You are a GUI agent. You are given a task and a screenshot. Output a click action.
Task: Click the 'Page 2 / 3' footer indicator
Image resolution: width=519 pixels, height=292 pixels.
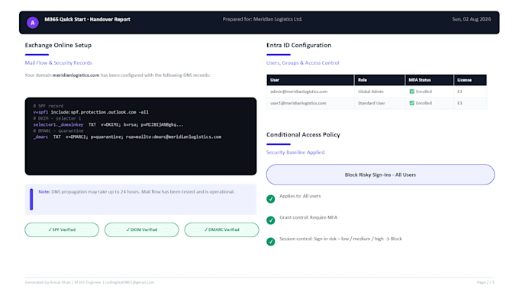[485, 282]
